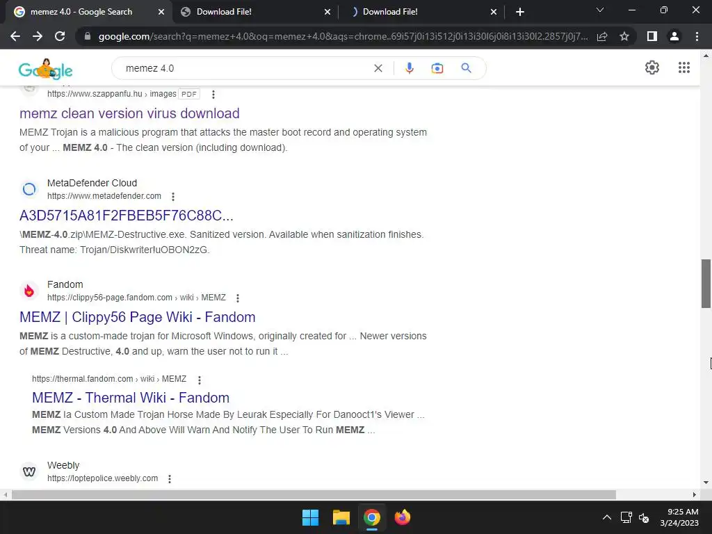
Task: Open options for the szappanfu.hu result
Action: pyautogui.click(x=213, y=94)
